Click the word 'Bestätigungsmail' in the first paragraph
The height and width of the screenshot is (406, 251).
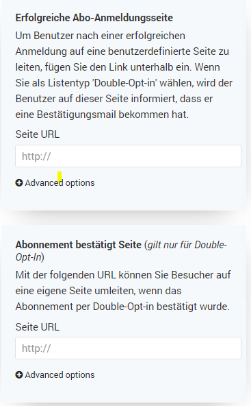click(x=77, y=115)
